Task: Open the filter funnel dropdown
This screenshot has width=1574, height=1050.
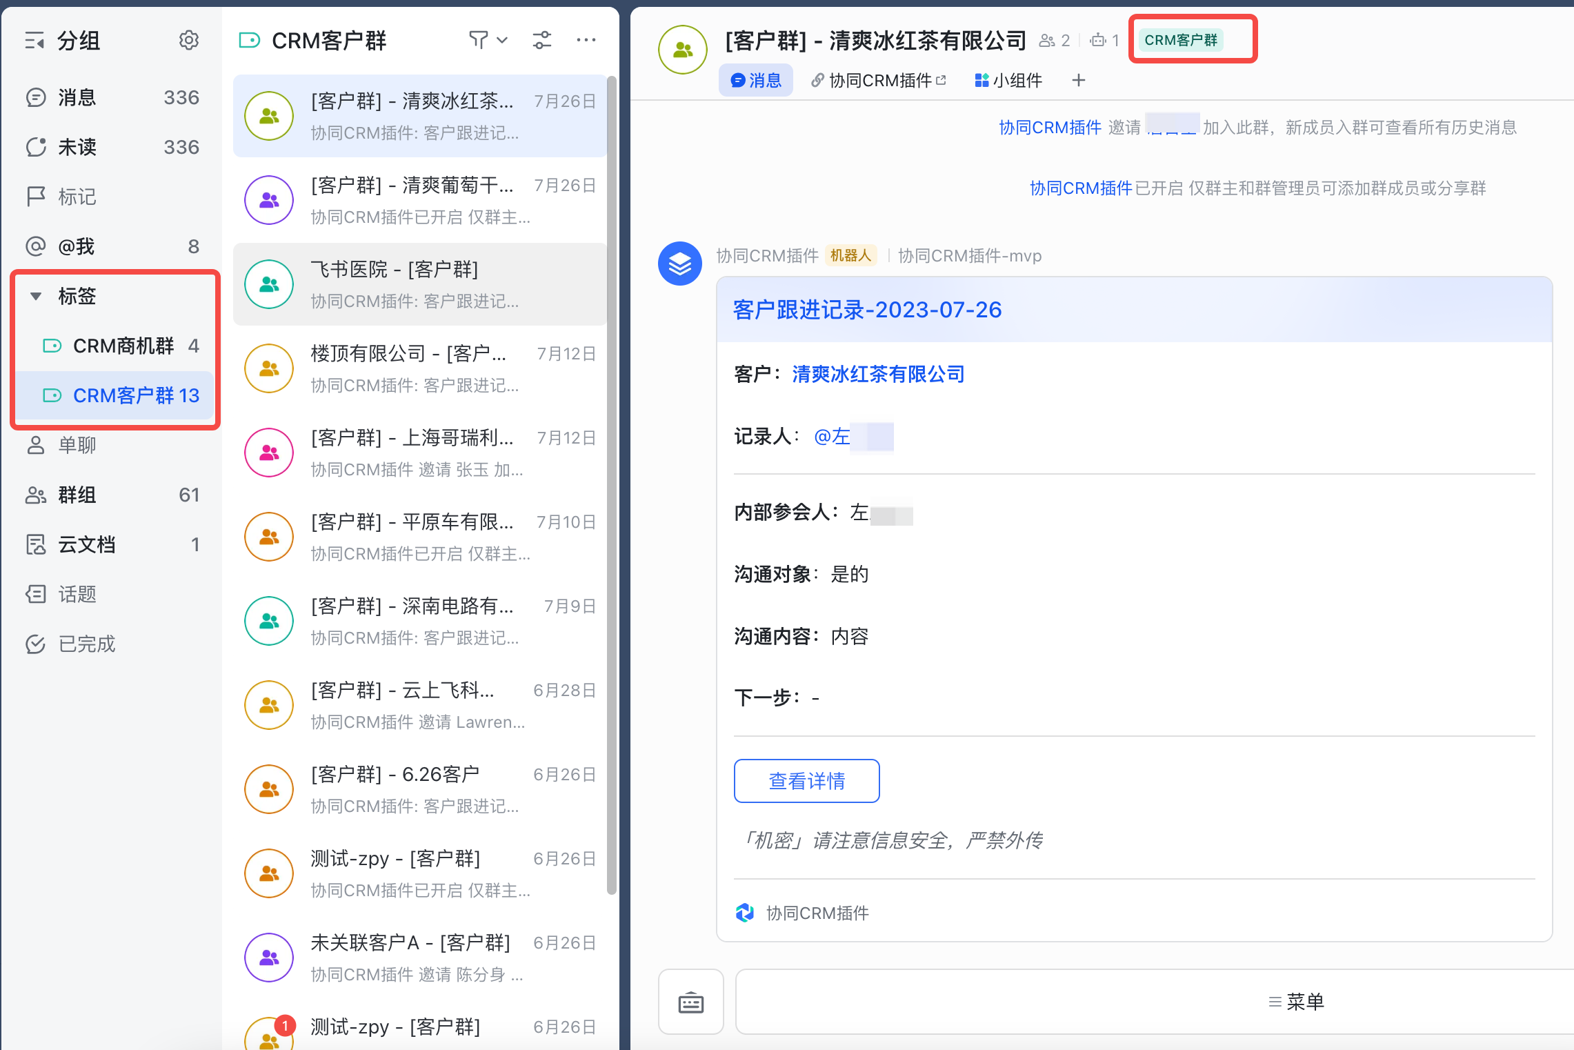Action: pos(488,40)
